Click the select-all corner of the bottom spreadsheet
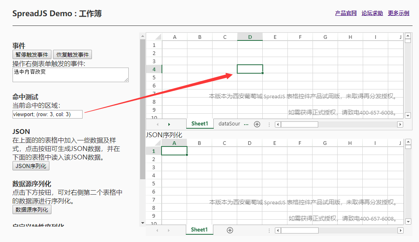Screen dimensions: 419x242 (x=154, y=143)
